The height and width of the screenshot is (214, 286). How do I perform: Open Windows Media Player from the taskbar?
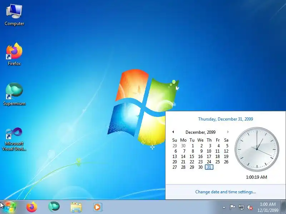98,207
